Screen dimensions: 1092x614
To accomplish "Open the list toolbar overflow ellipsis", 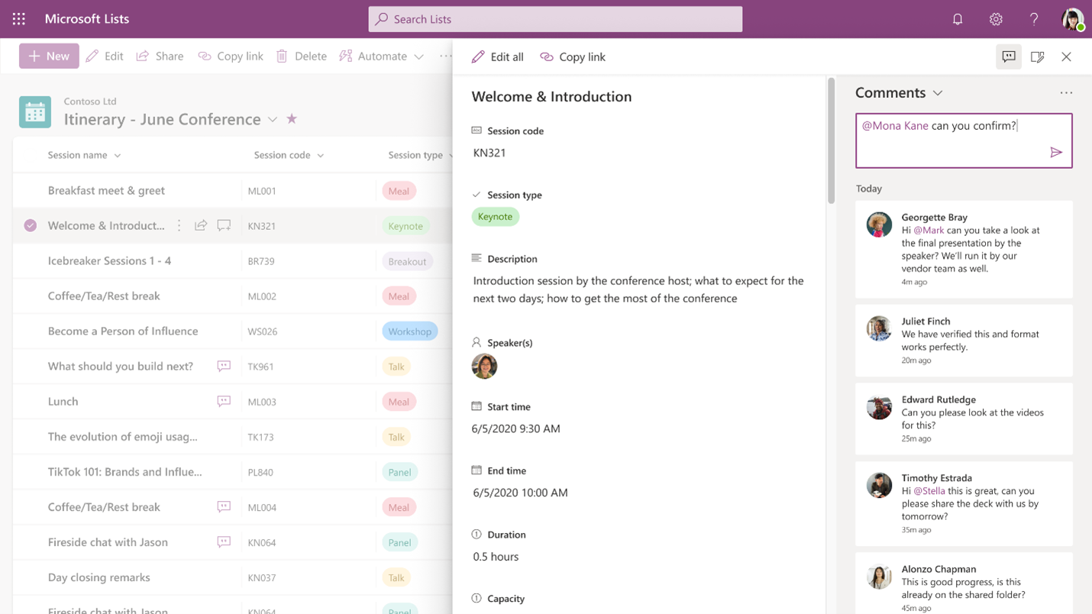I will [x=445, y=56].
